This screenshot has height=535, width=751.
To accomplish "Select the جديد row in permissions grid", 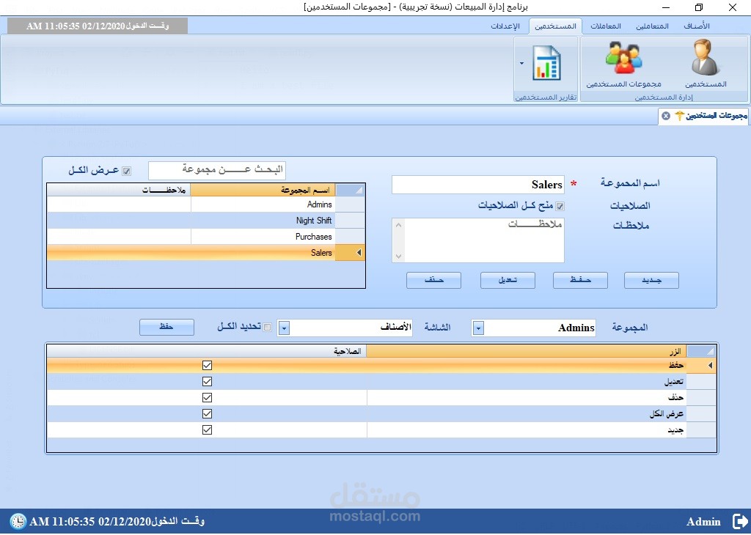I will pyautogui.click(x=381, y=430).
